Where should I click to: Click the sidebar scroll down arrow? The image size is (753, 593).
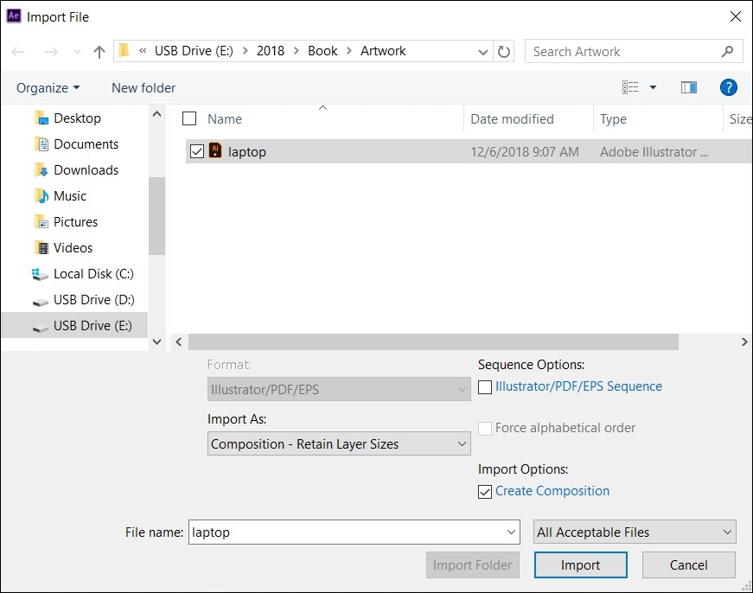click(156, 341)
